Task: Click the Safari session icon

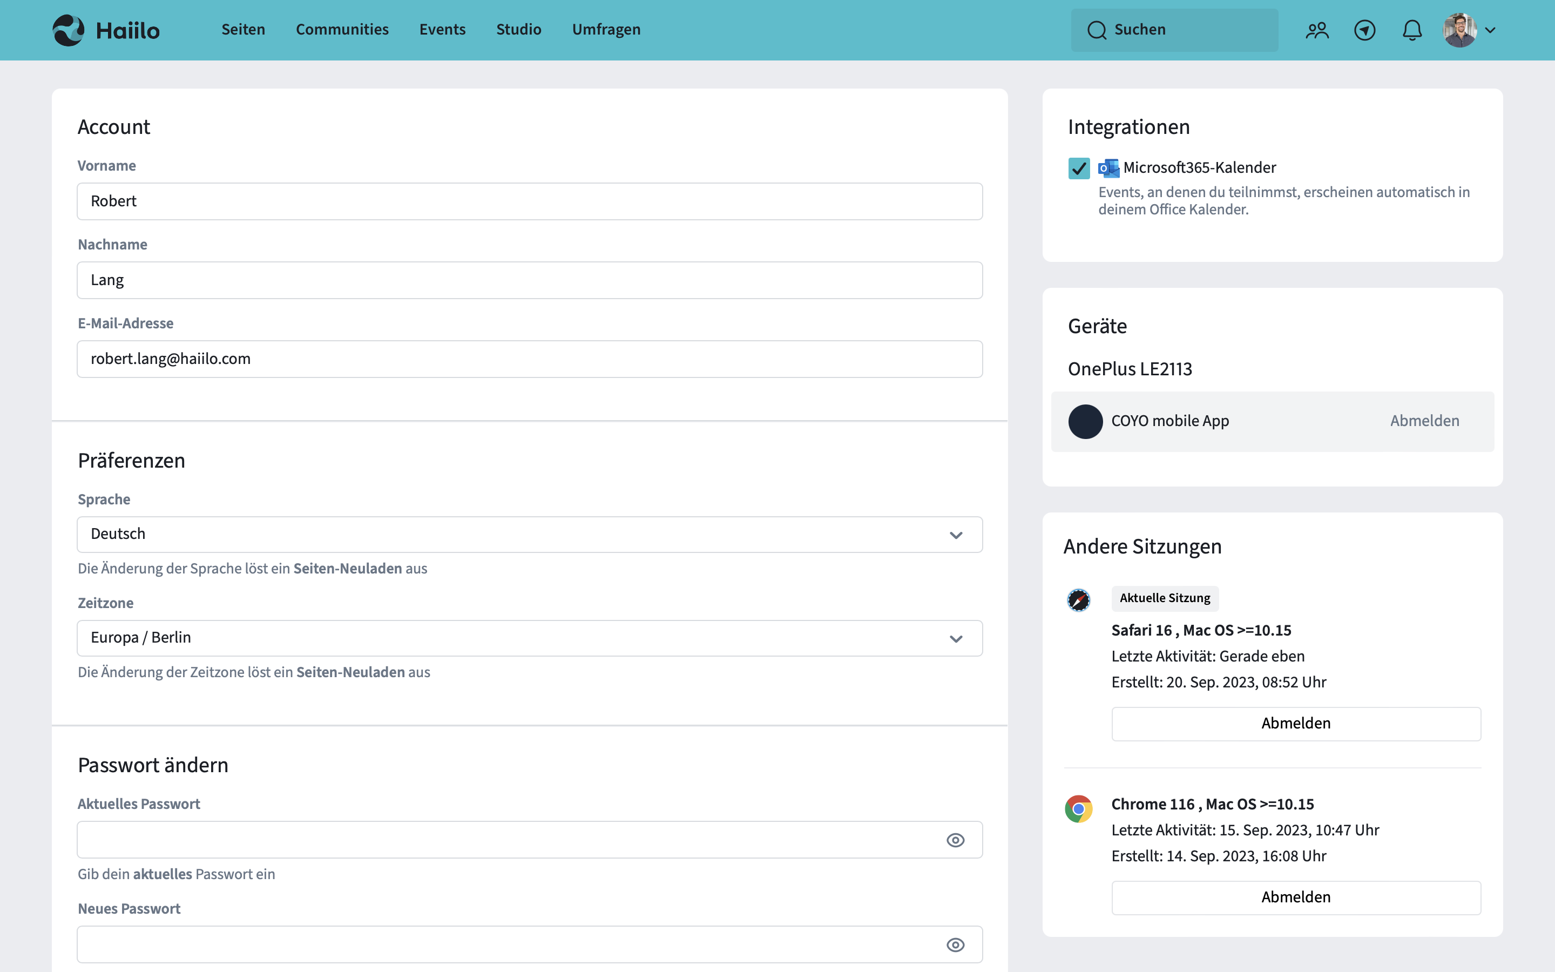Action: 1079,600
